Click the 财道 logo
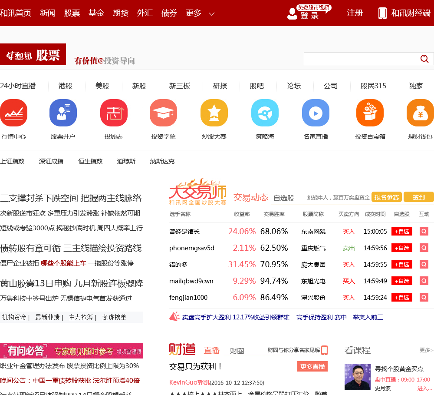Viewport: 434px width, 395px height. (182, 349)
